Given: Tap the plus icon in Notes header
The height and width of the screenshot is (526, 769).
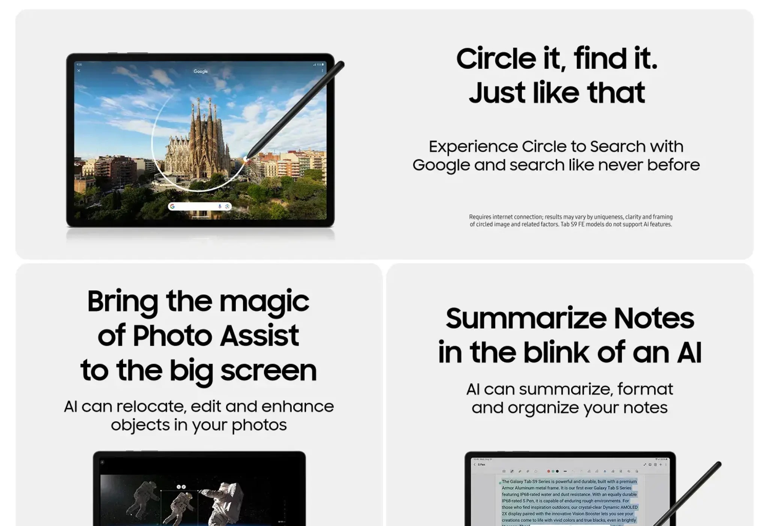Looking at the screenshot, I should pos(660,464).
